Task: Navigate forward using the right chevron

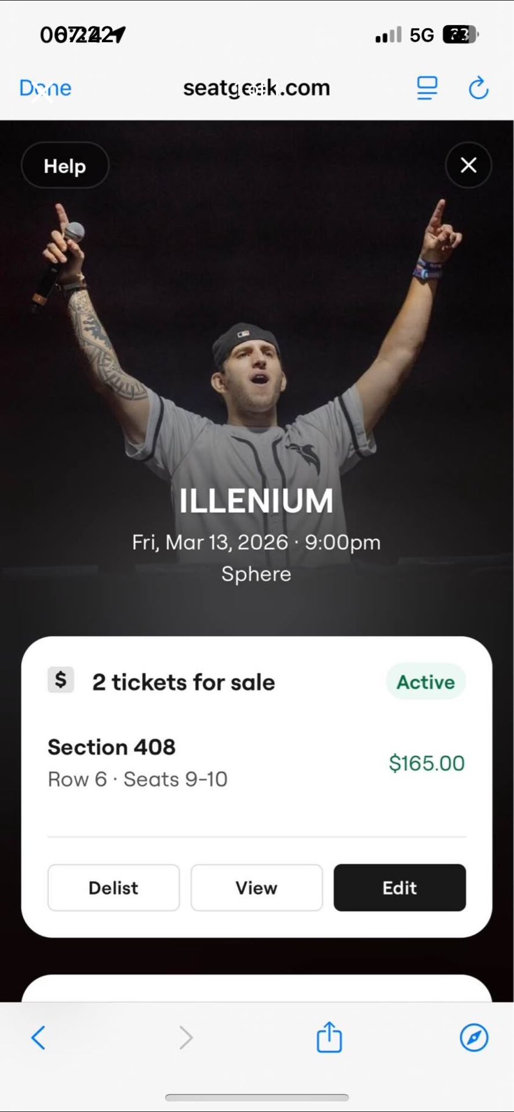Action: tap(185, 1037)
